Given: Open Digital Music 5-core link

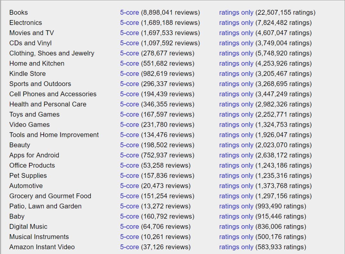Looking at the screenshot, I should pyautogui.click(x=129, y=227).
